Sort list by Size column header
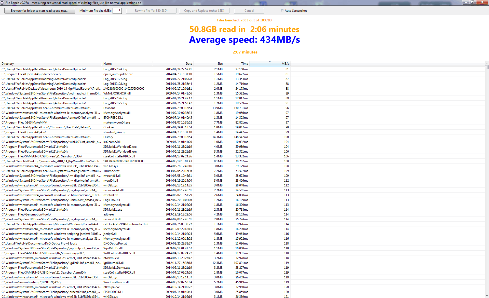 click(209, 64)
